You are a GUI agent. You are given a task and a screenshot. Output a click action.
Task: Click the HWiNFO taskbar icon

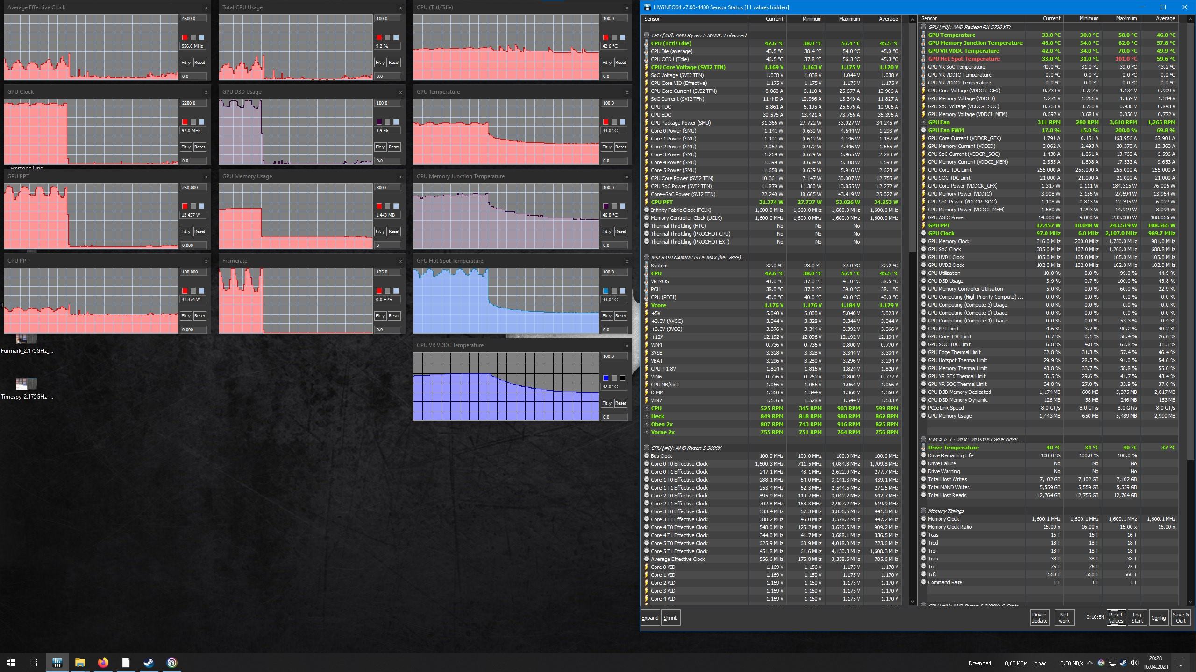(57, 663)
